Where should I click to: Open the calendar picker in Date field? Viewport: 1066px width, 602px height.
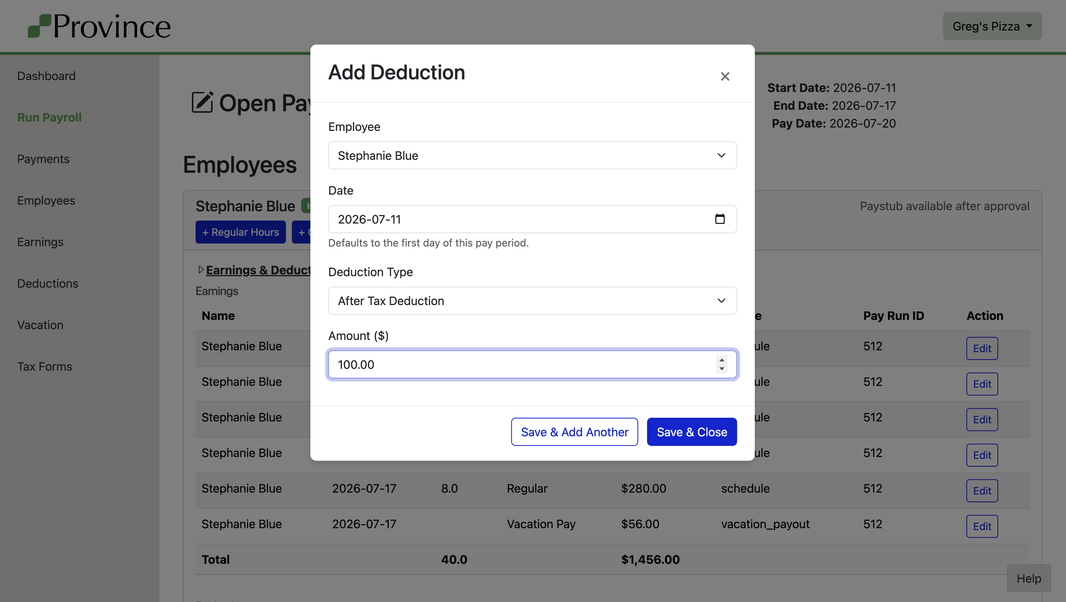[720, 219]
